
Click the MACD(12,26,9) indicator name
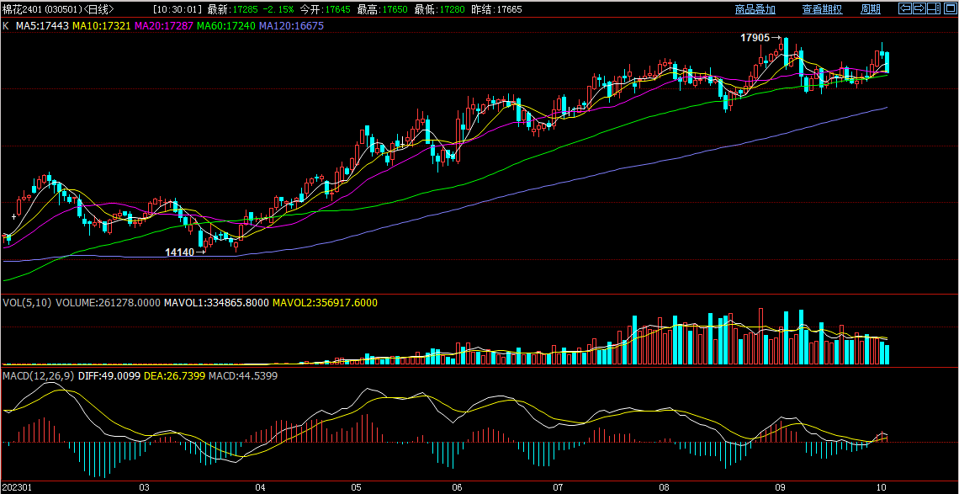(39, 375)
